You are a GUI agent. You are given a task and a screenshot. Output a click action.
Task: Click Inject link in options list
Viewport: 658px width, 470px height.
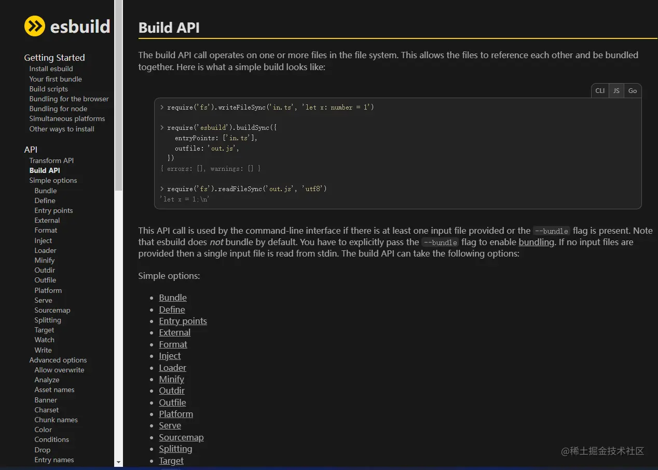point(170,356)
